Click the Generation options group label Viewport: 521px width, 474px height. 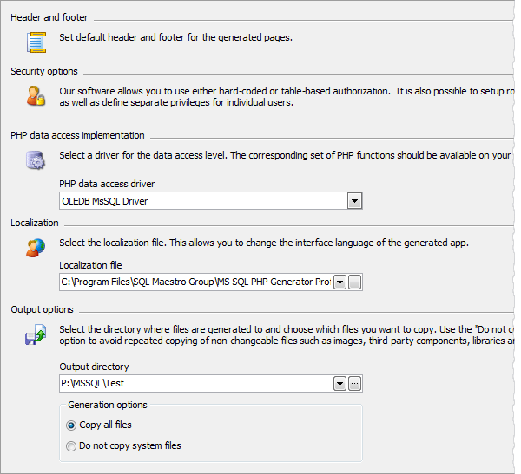point(108,405)
